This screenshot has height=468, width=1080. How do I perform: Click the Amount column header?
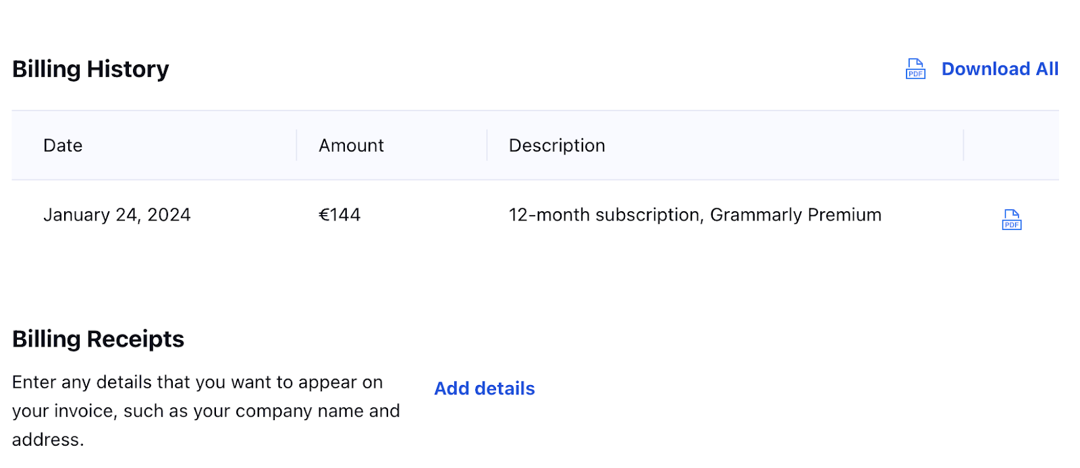(x=350, y=145)
